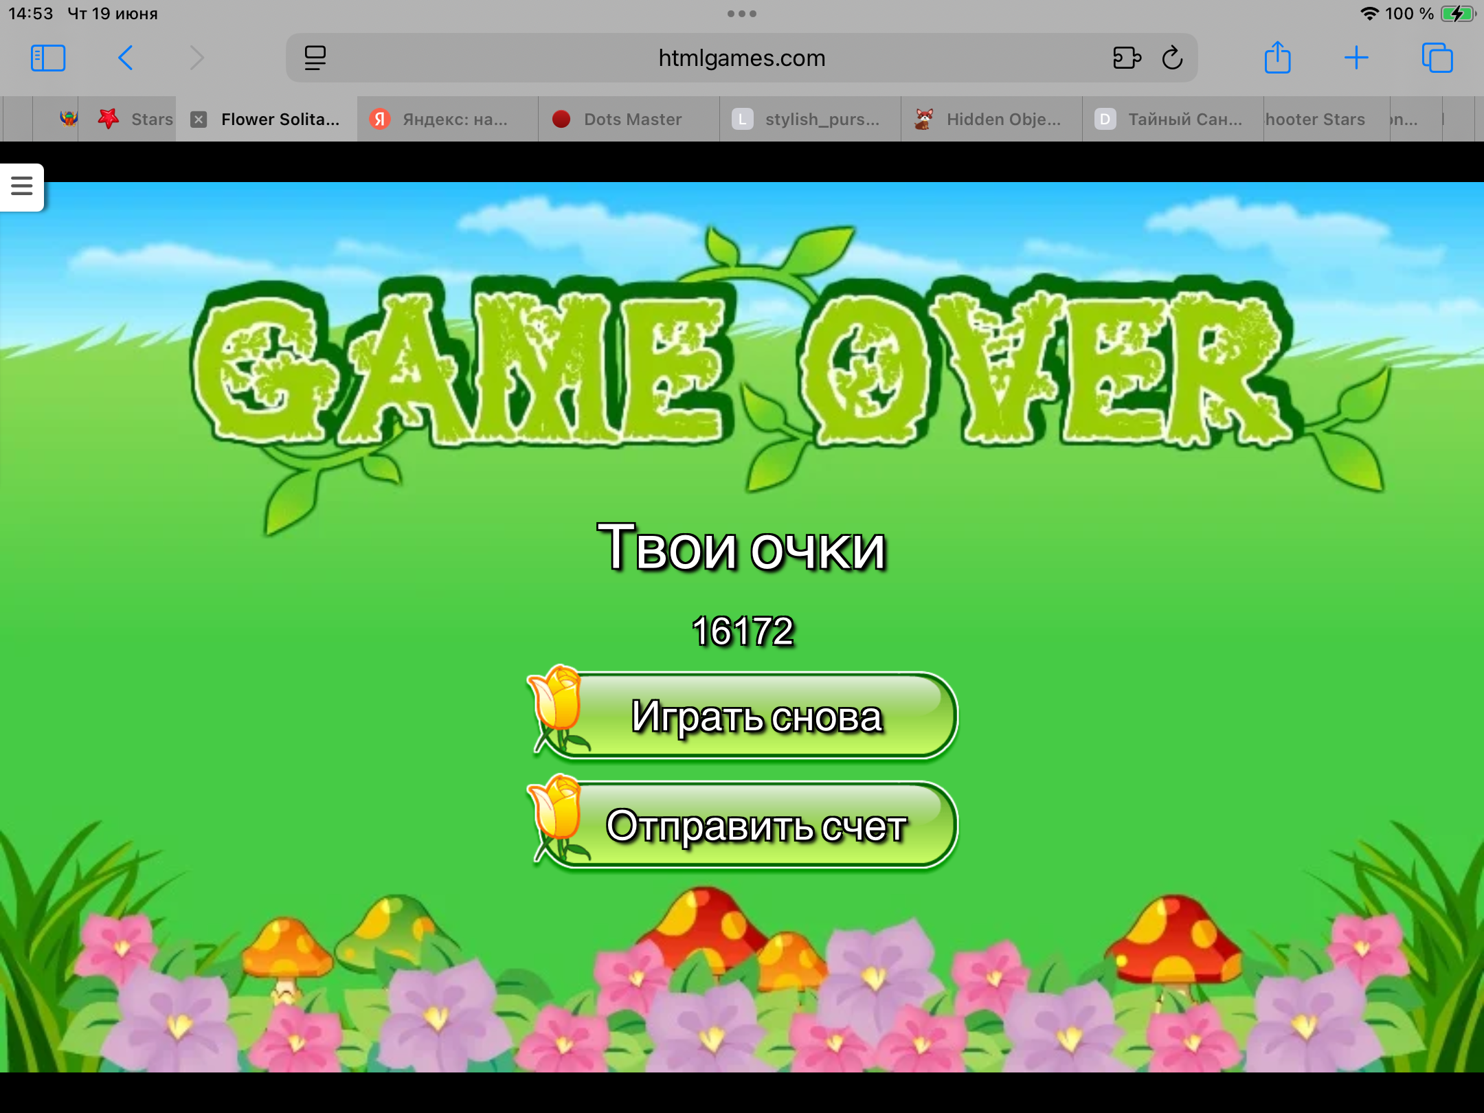Add a new tab
Viewport: 1484px width, 1113px height.
click(1356, 58)
